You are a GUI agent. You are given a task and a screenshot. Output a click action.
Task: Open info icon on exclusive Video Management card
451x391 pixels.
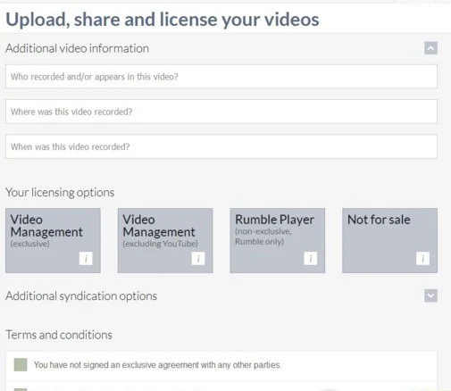[x=86, y=258]
